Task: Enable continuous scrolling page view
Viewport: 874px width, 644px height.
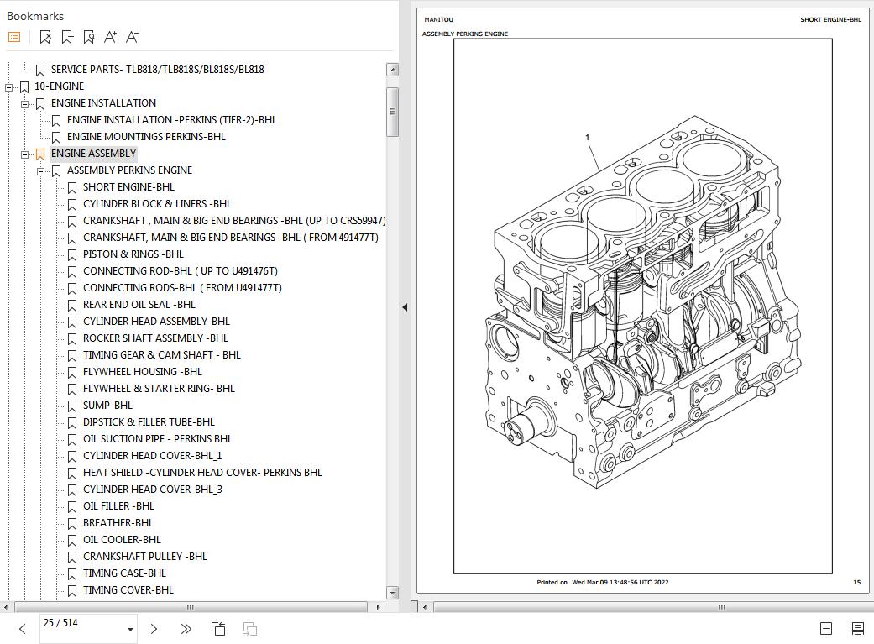Action: pos(857,629)
